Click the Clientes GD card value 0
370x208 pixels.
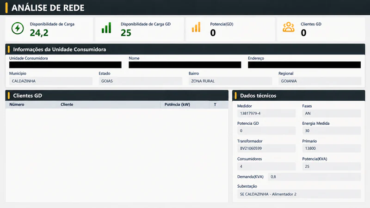click(x=303, y=33)
